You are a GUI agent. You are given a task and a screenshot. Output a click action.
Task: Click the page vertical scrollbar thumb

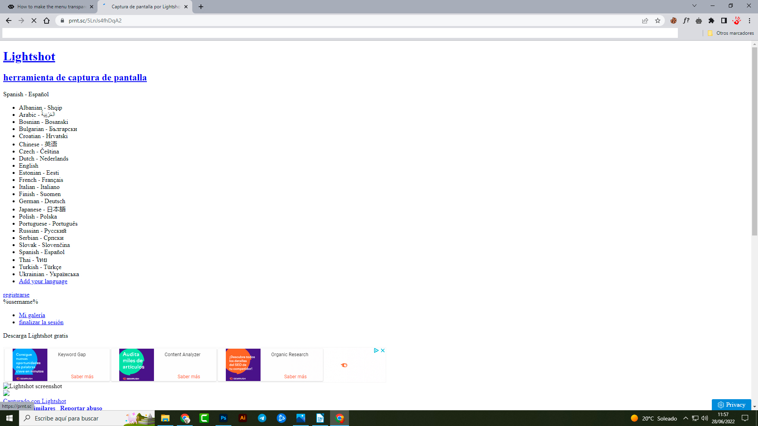pos(754,141)
